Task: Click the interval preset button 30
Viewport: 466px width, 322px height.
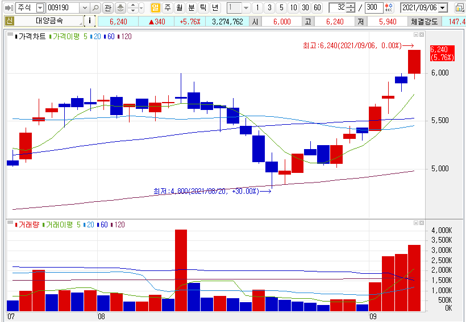Action: [305, 8]
